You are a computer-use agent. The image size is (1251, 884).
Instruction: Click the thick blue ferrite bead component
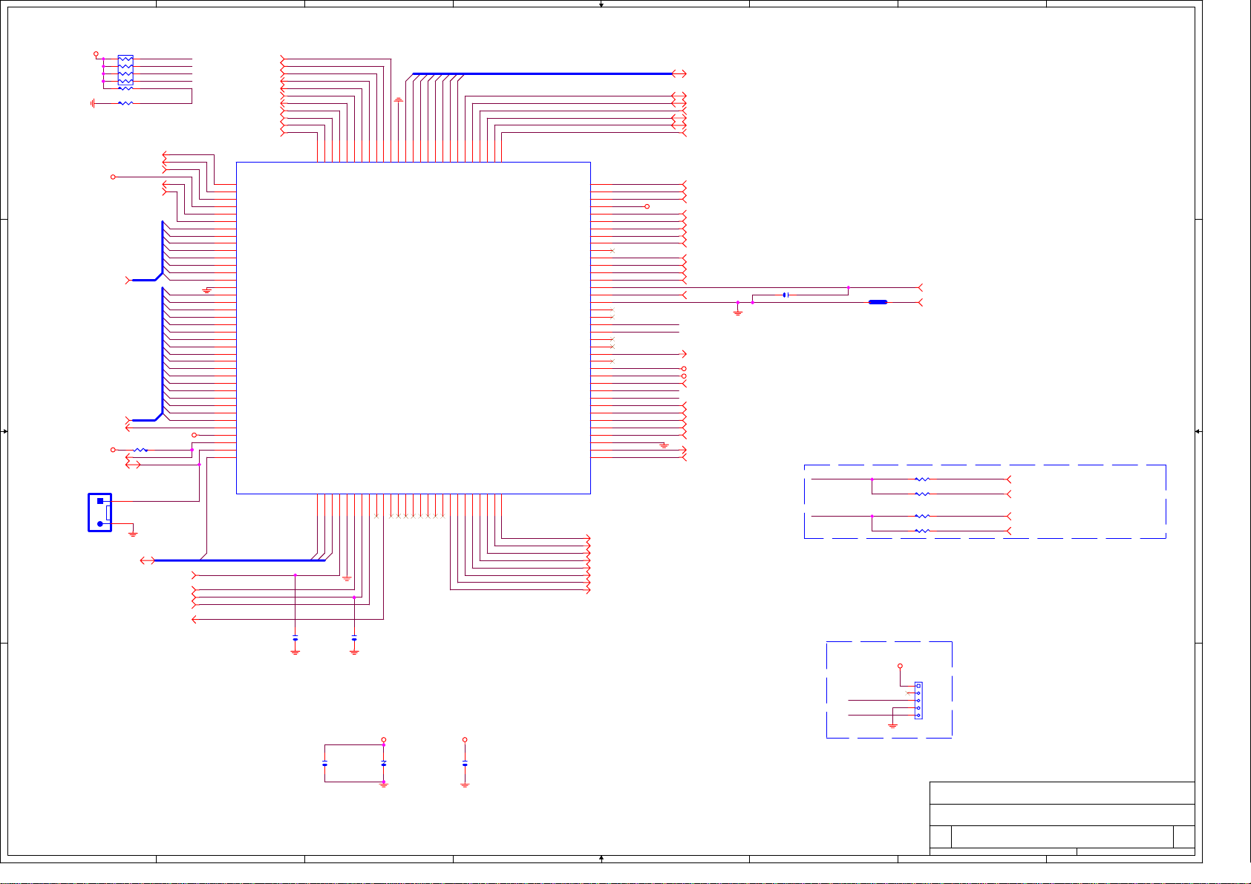[x=878, y=302]
